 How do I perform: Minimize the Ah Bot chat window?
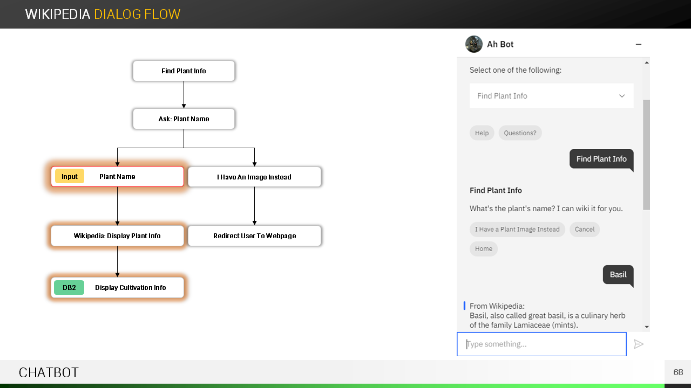pos(639,44)
